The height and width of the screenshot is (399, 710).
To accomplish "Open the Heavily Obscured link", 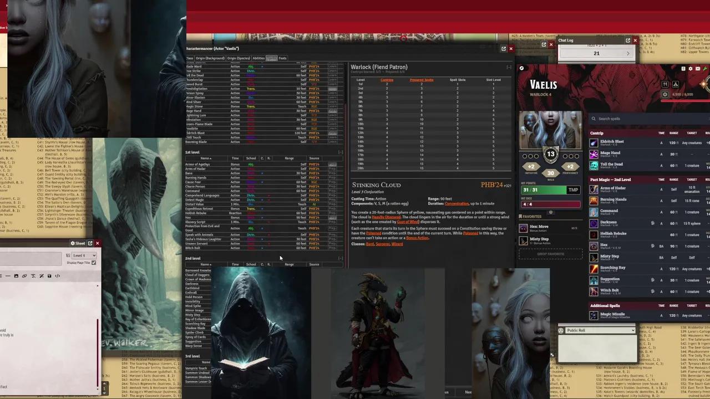I will click(x=386, y=217).
